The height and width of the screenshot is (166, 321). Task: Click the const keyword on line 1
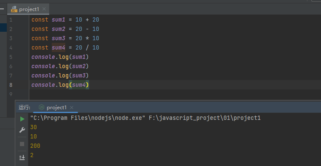40,20
